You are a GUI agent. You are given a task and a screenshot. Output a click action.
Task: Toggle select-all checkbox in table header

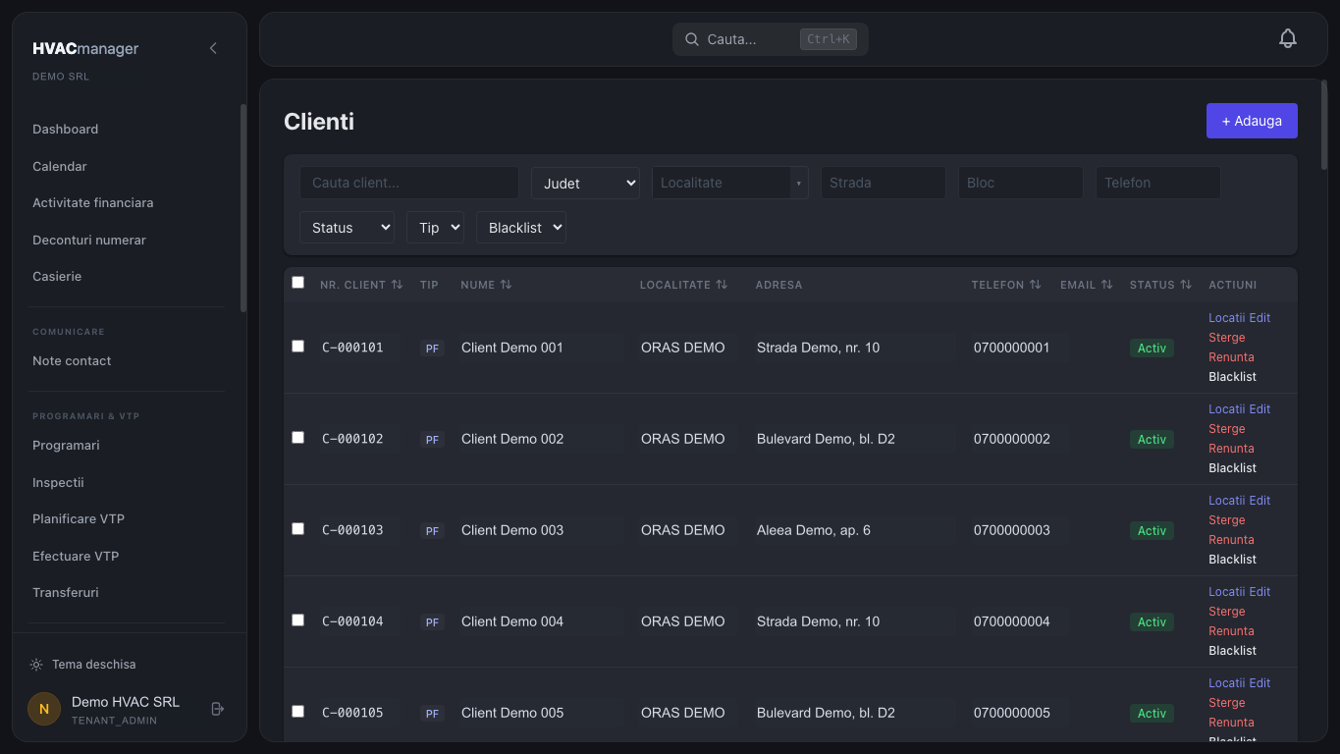298,283
